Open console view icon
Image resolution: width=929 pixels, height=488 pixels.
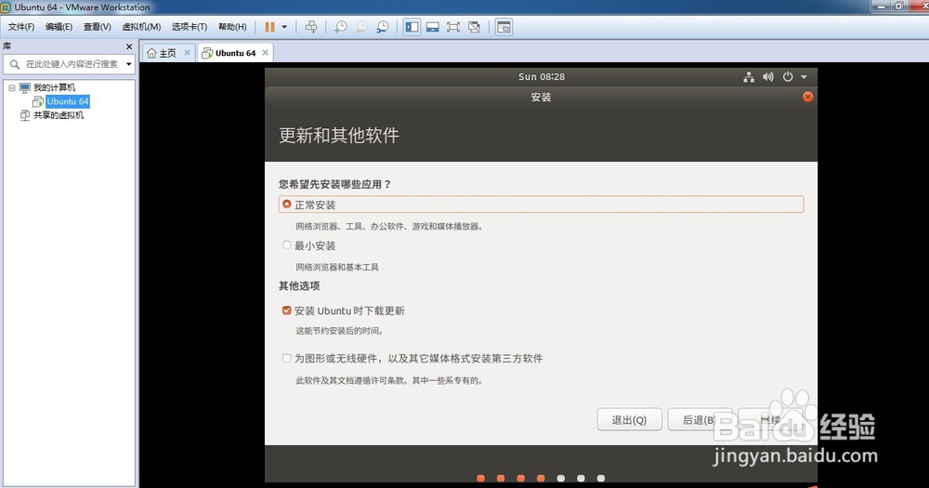pyautogui.click(x=504, y=27)
